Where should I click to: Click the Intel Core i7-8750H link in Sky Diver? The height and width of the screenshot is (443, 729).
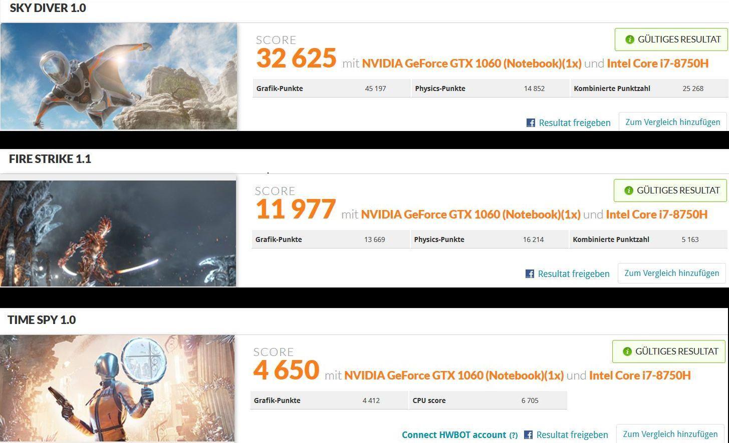(658, 63)
